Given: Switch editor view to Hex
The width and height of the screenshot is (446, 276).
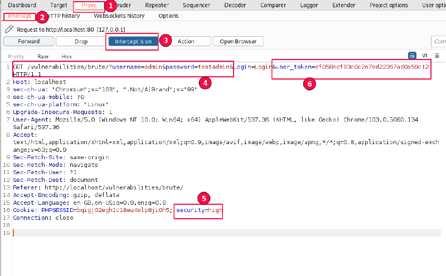Looking at the screenshot, I should click(x=67, y=57).
